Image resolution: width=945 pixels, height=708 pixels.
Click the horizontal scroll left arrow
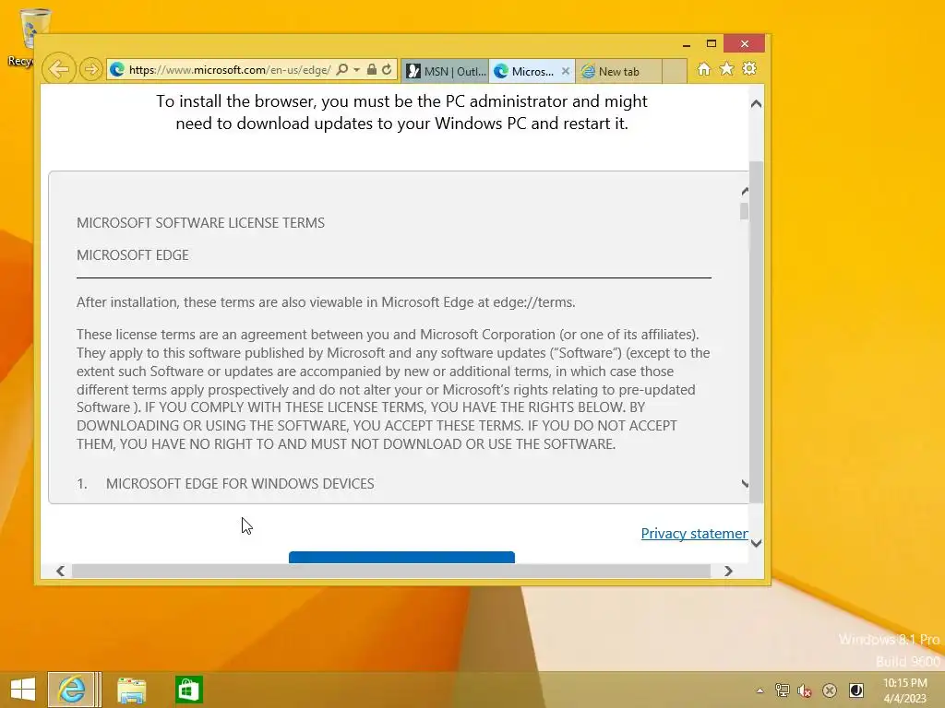pyautogui.click(x=60, y=571)
